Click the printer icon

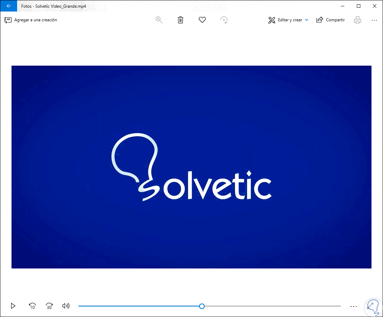(x=357, y=20)
